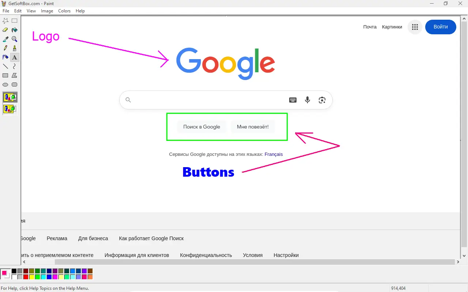Viewport: 468px width, 292px height.
Task: Click the horizontal scrollbar right arrow
Action: pyautogui.click(x=458, y=262)
